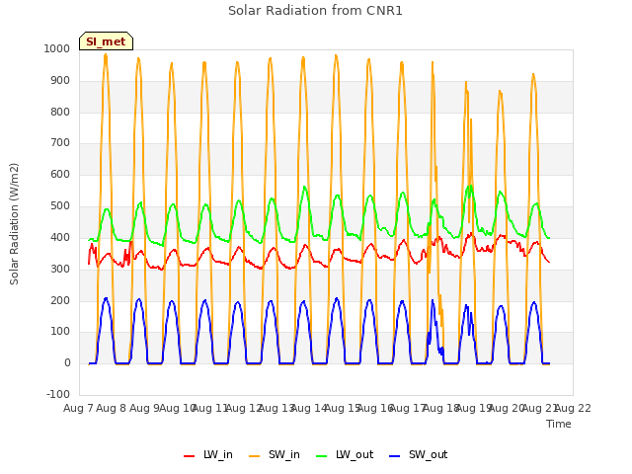632x474 pixels.
Task: Toggle the LW_out legend entry
Action: click(345, 454)
